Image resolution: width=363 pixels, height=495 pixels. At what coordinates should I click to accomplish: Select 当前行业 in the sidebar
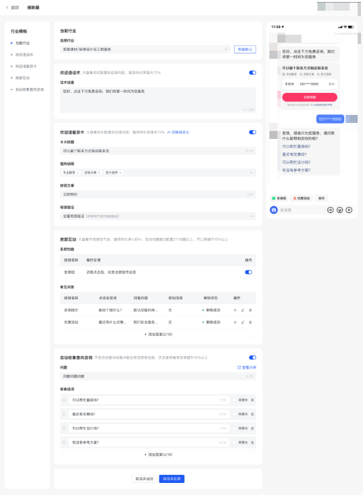click(23, 43)
